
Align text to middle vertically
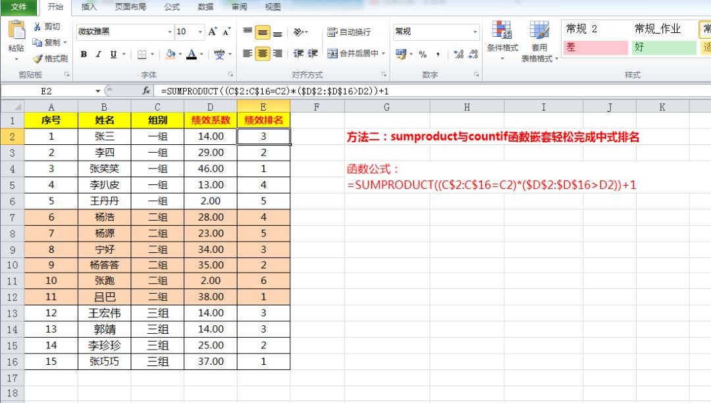pos(263,32)
